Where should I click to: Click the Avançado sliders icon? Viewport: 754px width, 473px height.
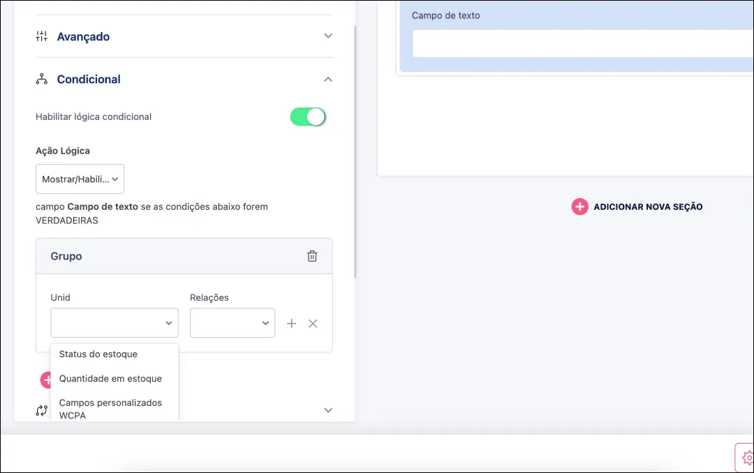pos(41,36)
